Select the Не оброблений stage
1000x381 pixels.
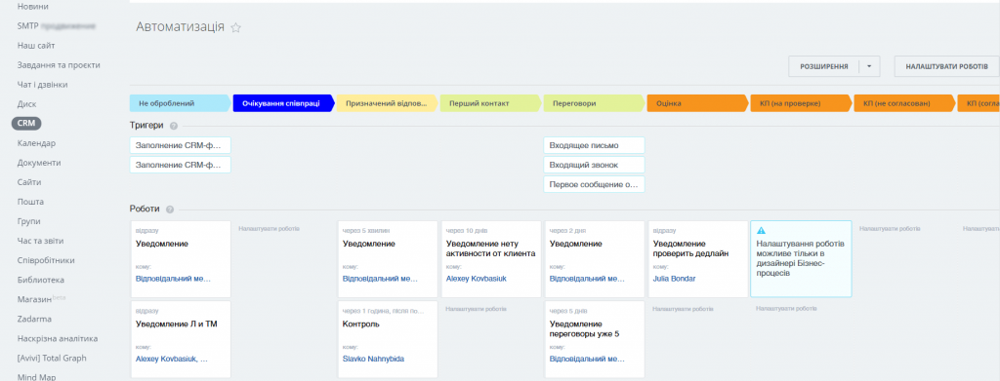180,103
